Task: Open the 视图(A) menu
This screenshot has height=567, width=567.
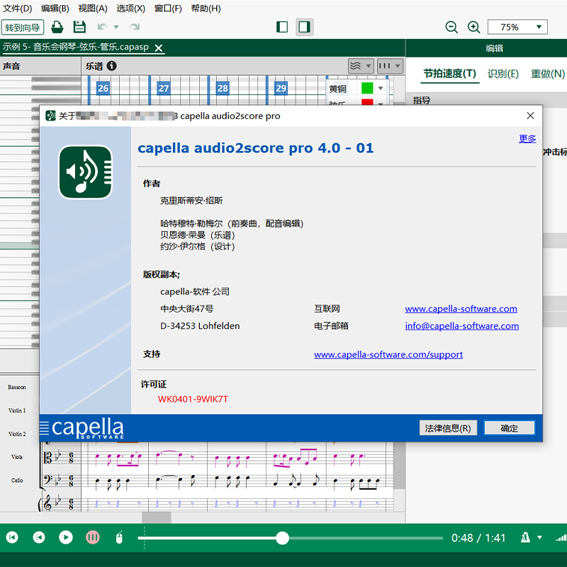Action: 93,9
